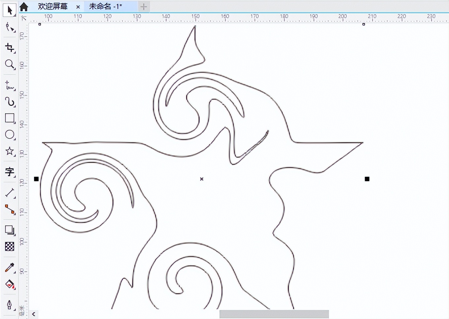Pick the Transparency checkerboard tool
This screenshot has width=449, height=319.
click(10, 246)
